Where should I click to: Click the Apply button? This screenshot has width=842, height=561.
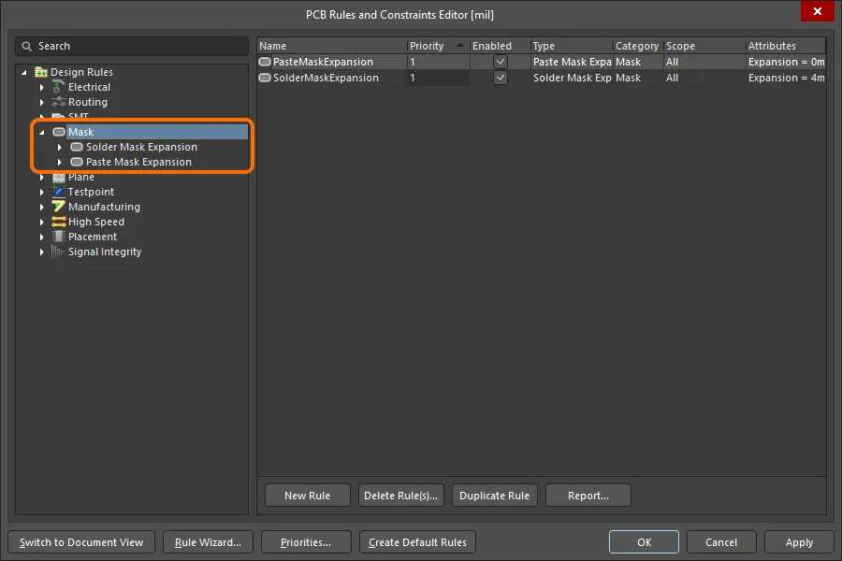[x=799, y=542]
